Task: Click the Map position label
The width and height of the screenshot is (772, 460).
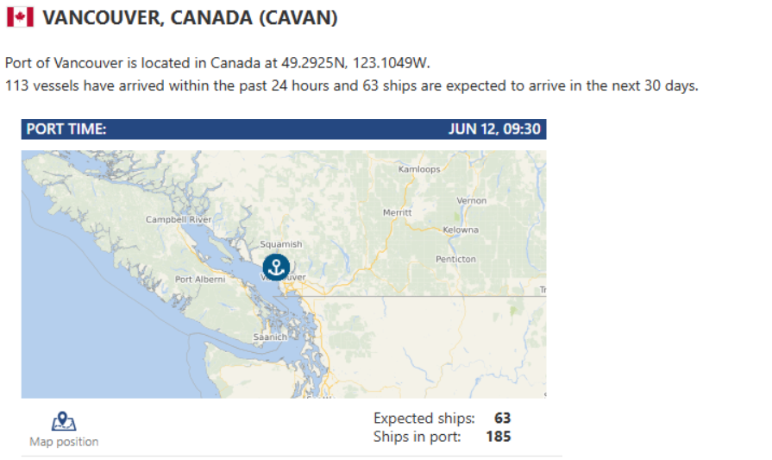Action: point(64,442)
